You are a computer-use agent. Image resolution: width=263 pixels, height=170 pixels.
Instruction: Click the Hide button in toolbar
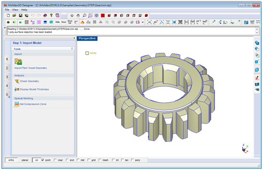(x=58, y=22)
